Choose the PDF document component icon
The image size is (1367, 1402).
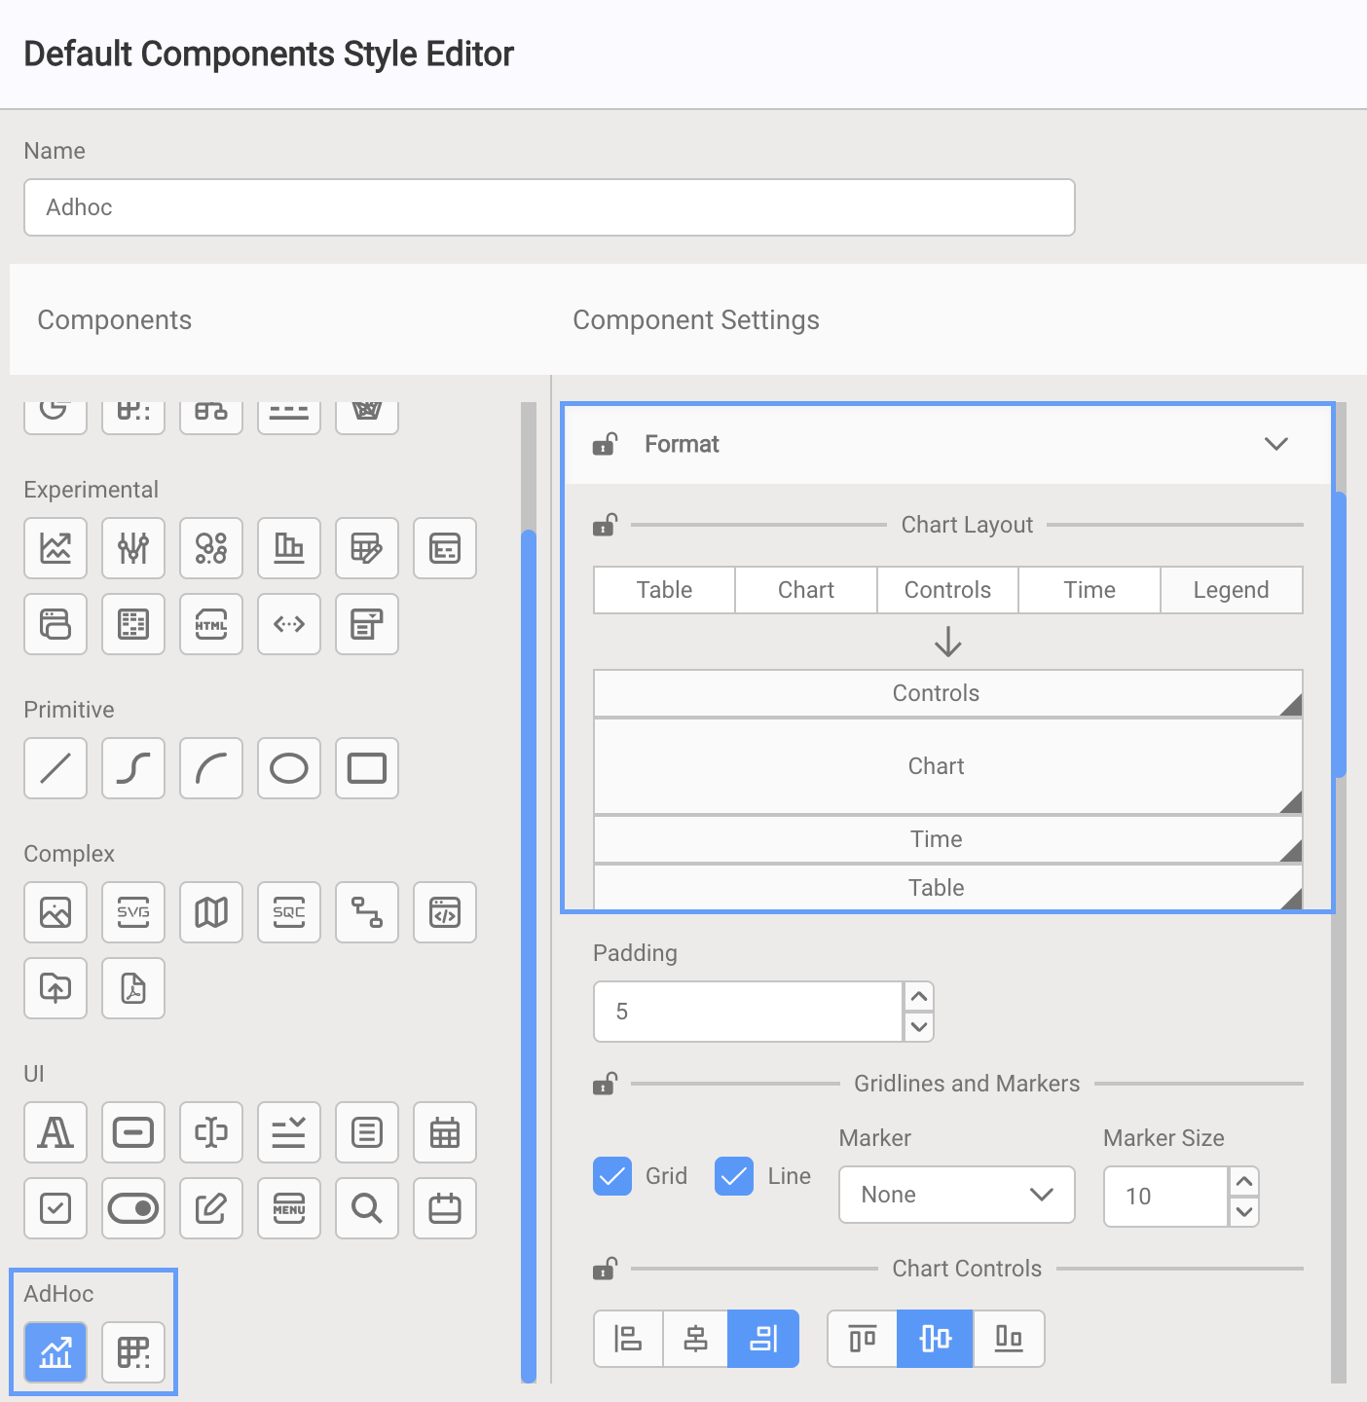tap(133, 988)
